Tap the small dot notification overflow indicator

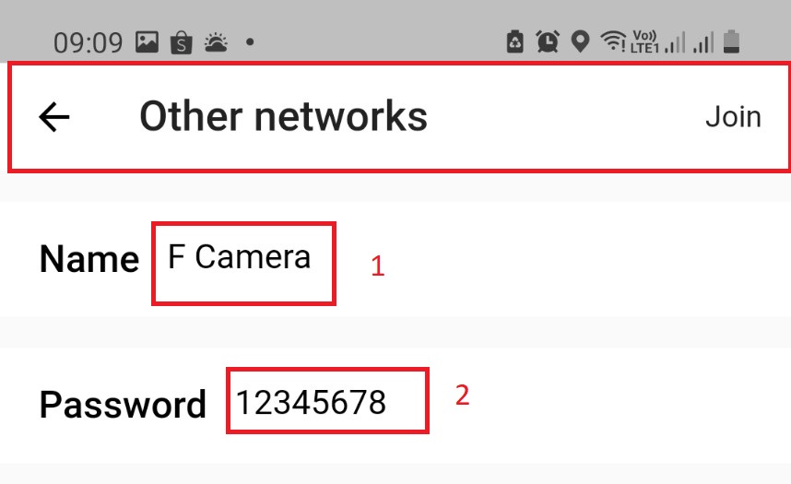click(x=250, y=41)
